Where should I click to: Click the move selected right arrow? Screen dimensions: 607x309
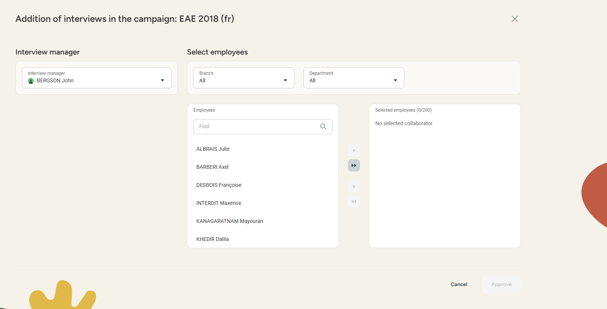[x=354, y=150]
